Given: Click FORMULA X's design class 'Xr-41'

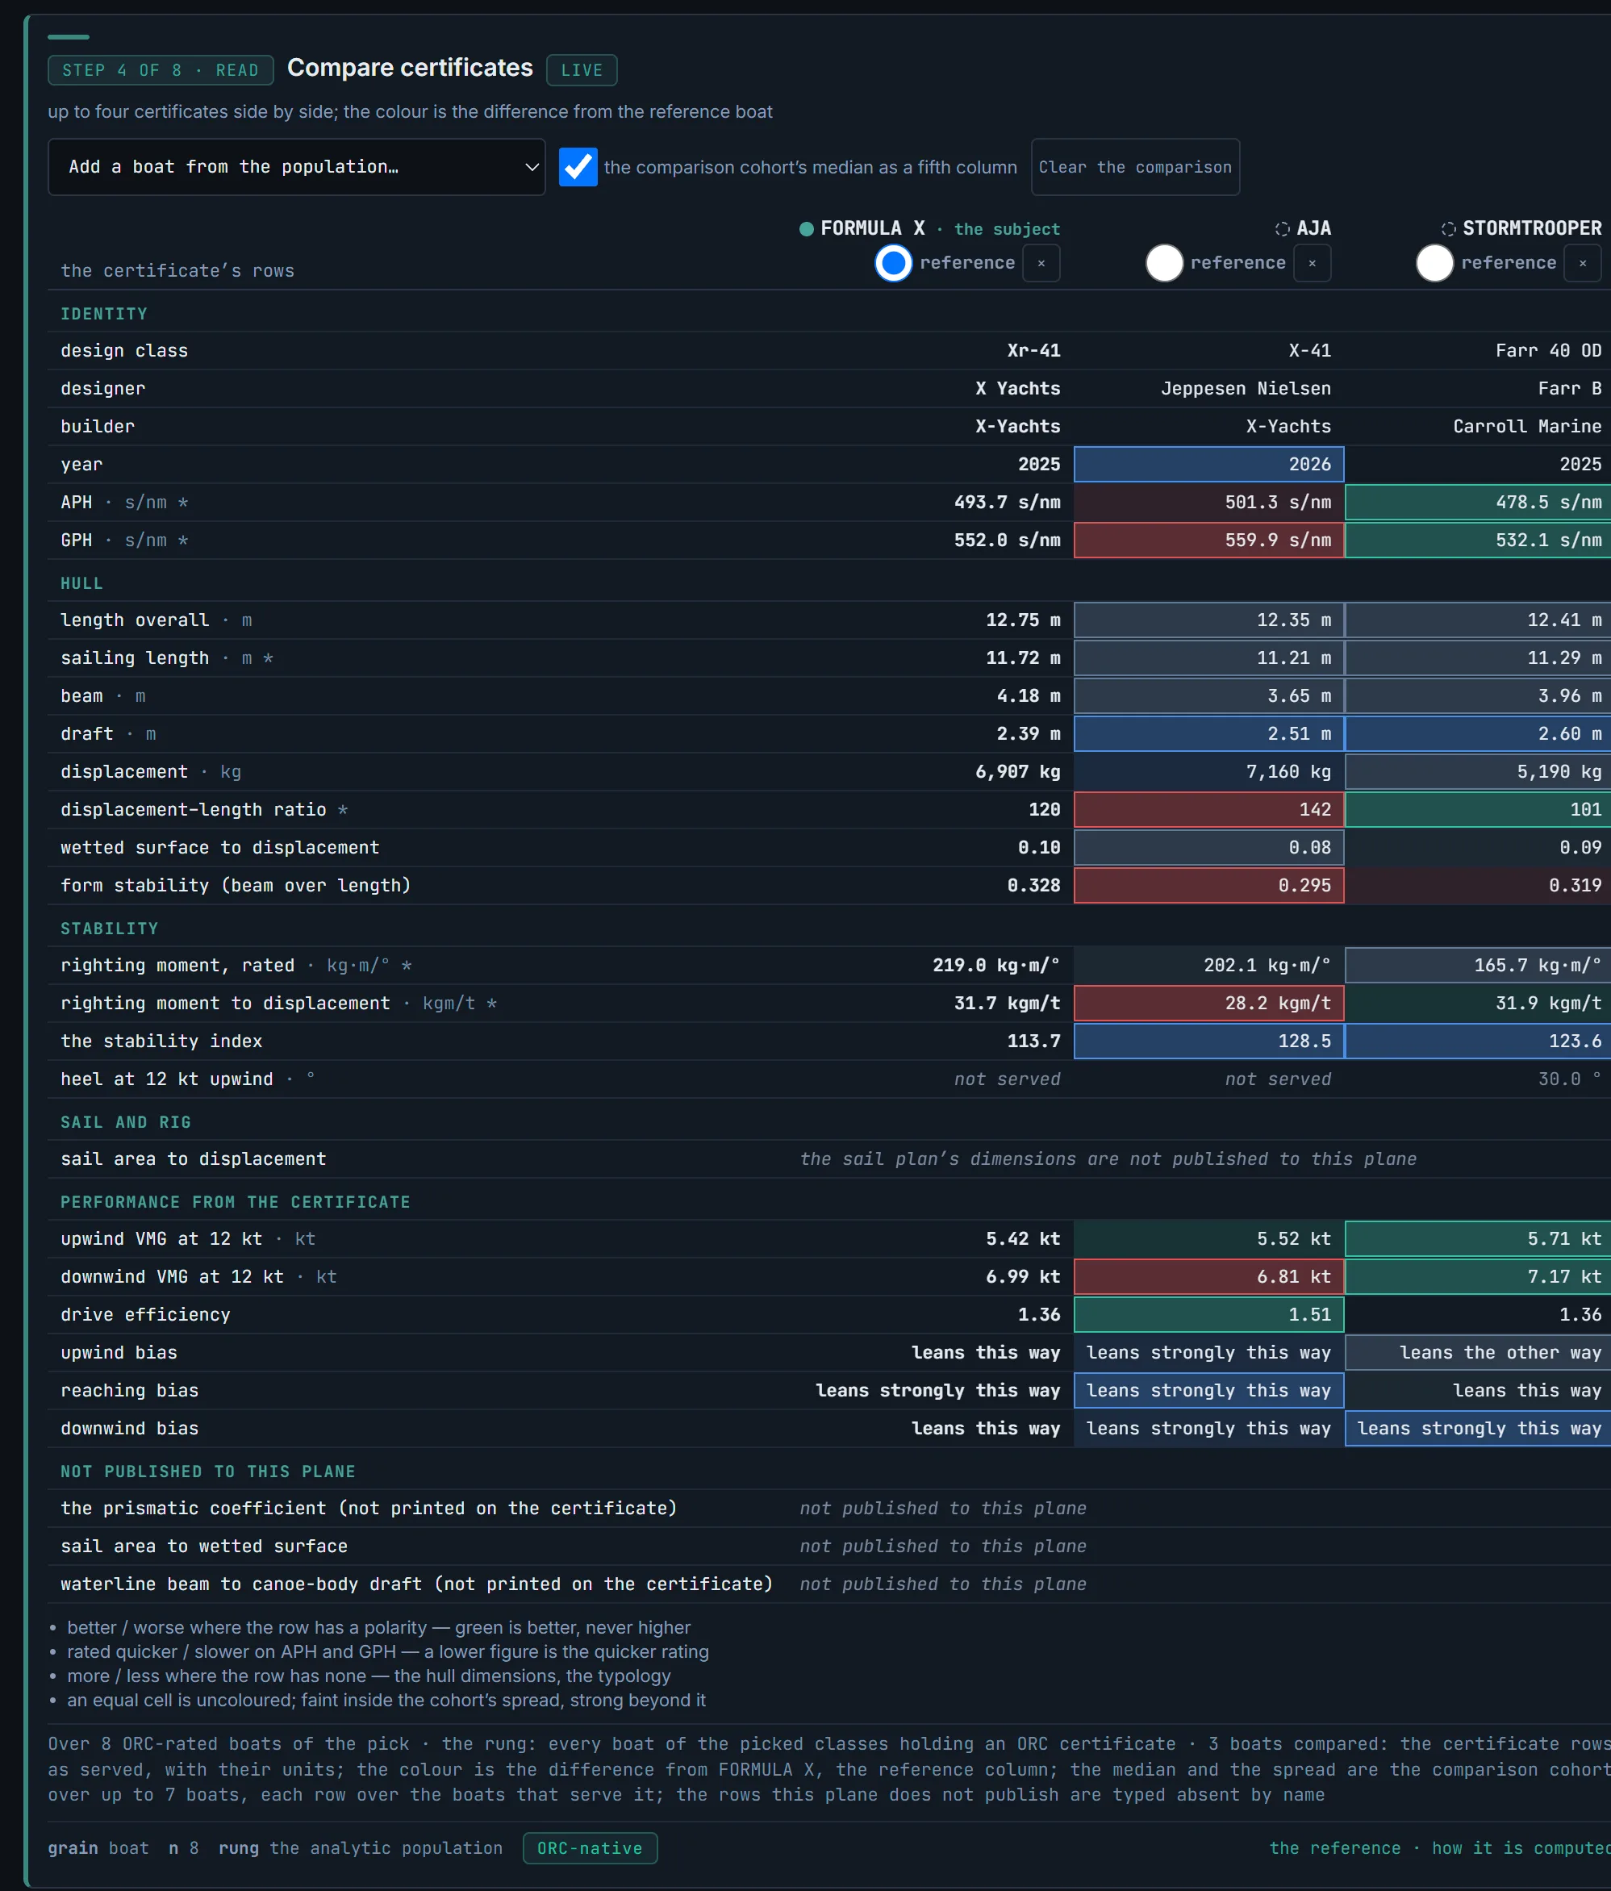Looking at the screenshot, I should click(x=1033, y=350).
